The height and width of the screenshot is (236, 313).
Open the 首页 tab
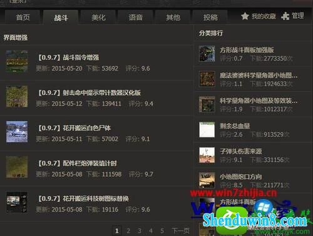[x=23, y=17]
